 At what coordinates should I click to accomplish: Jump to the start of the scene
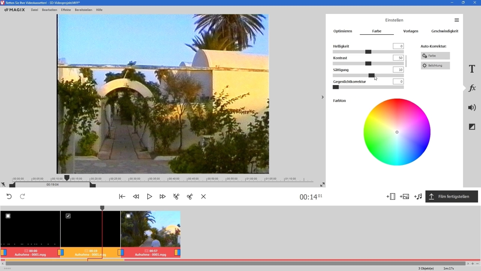coord(122,196)
